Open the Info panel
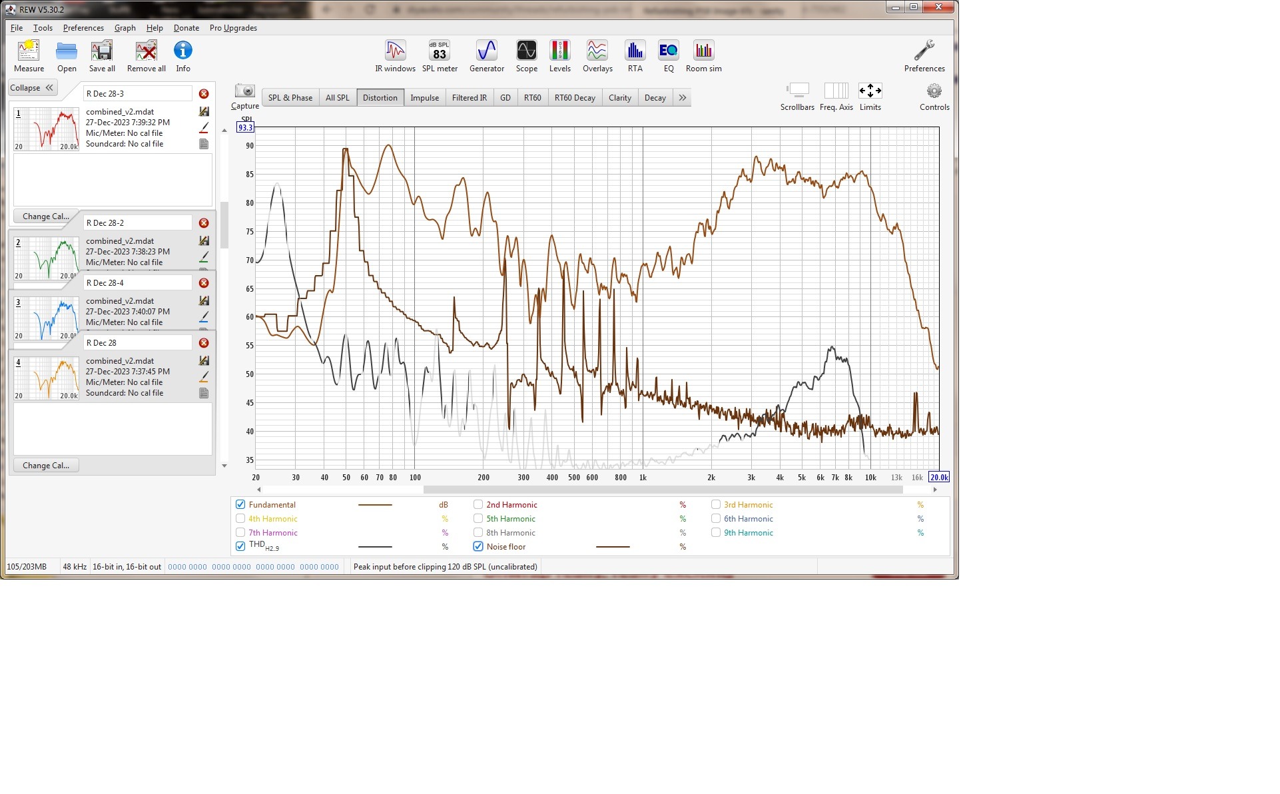 coord(183,56)
